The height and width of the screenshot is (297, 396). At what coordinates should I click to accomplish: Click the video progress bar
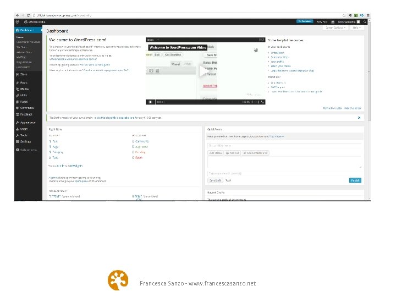pos(203,102)
